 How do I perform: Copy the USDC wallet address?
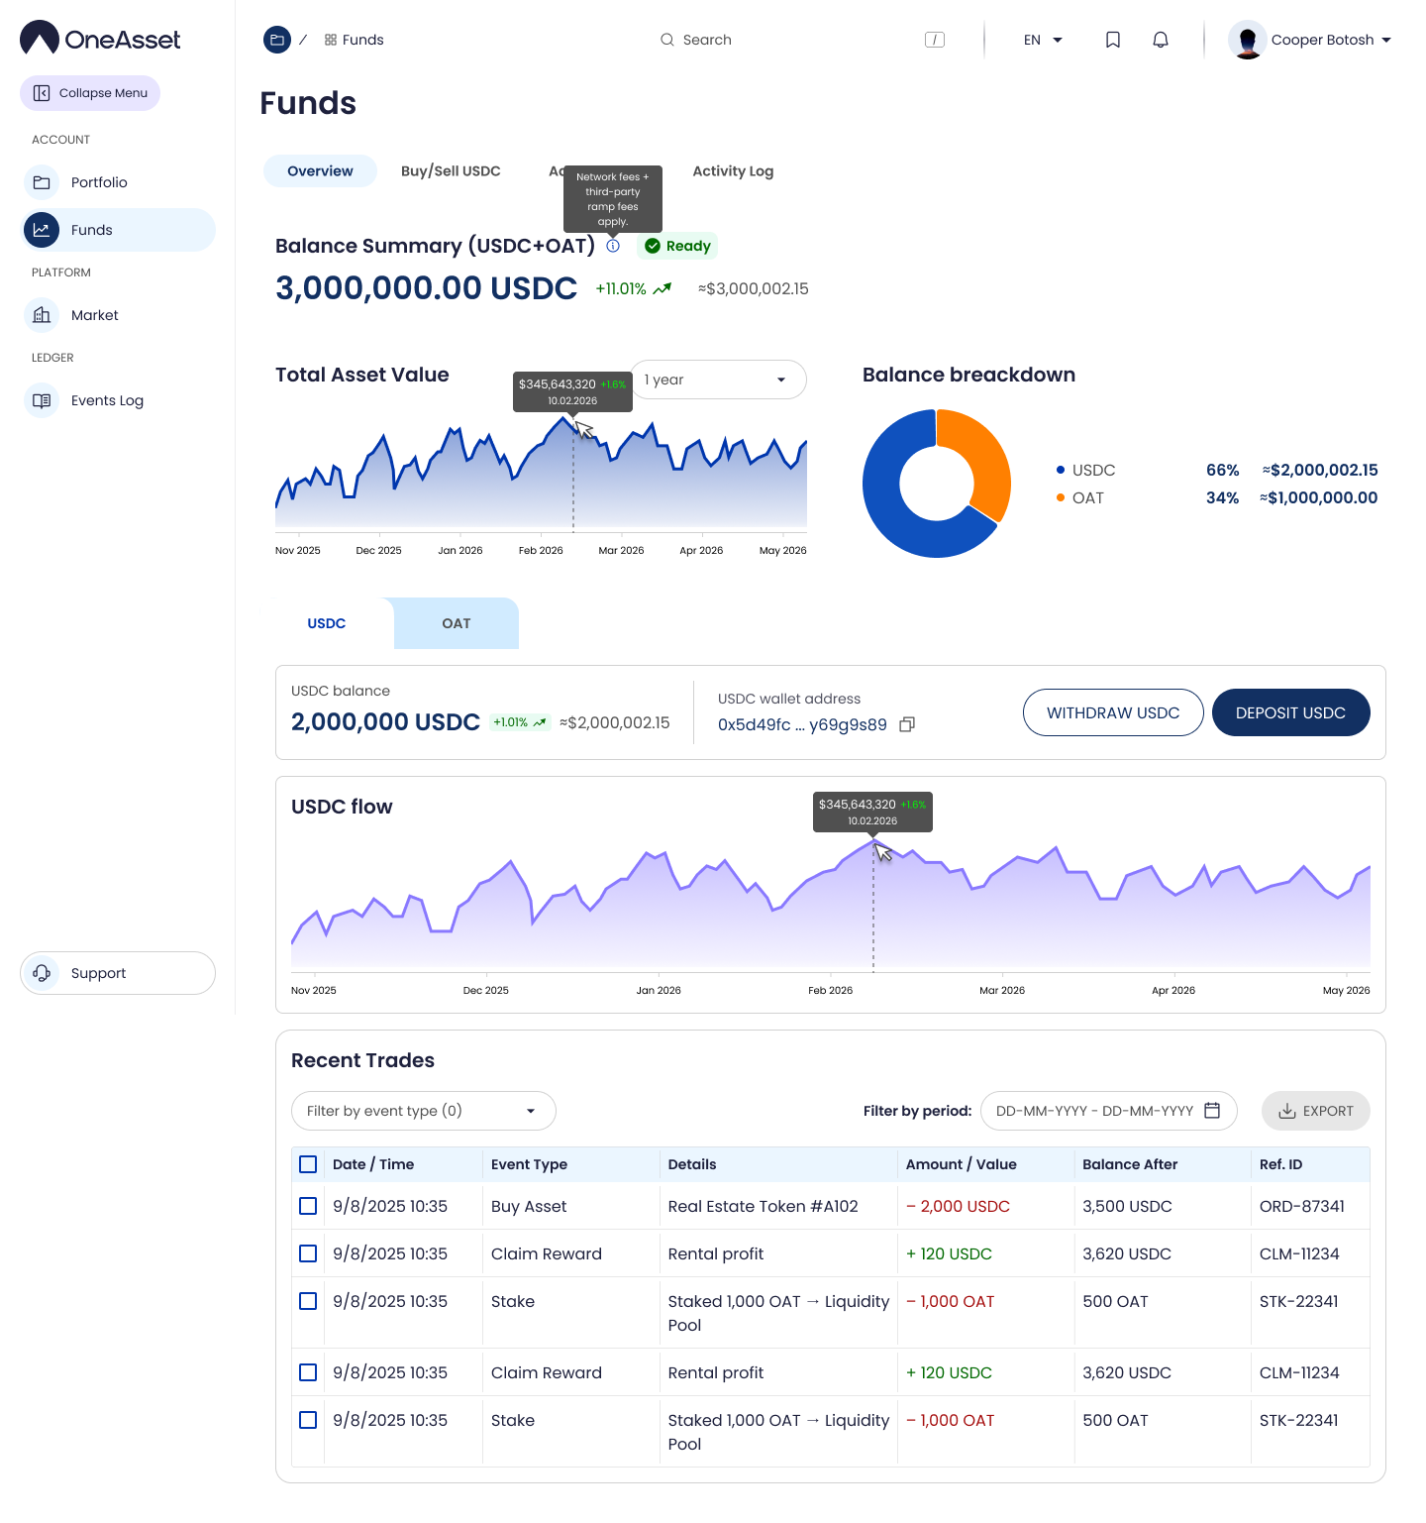(x=906, y=724)
